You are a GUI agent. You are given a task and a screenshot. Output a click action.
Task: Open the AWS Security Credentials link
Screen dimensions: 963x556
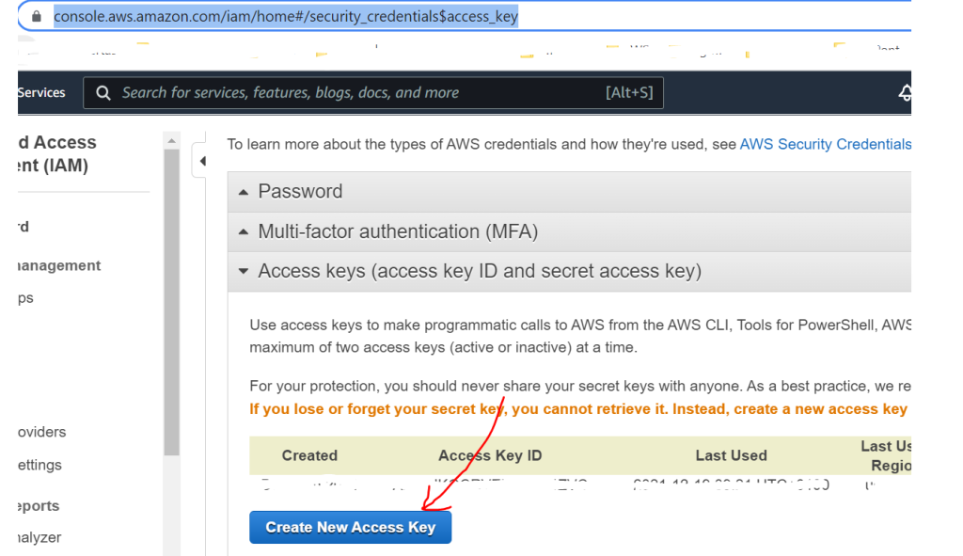coord(825,144)
